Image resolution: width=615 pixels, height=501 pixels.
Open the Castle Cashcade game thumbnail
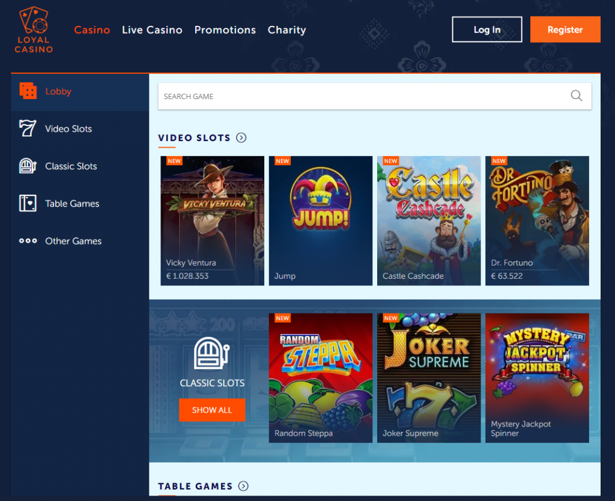click(x=429, y=220)
